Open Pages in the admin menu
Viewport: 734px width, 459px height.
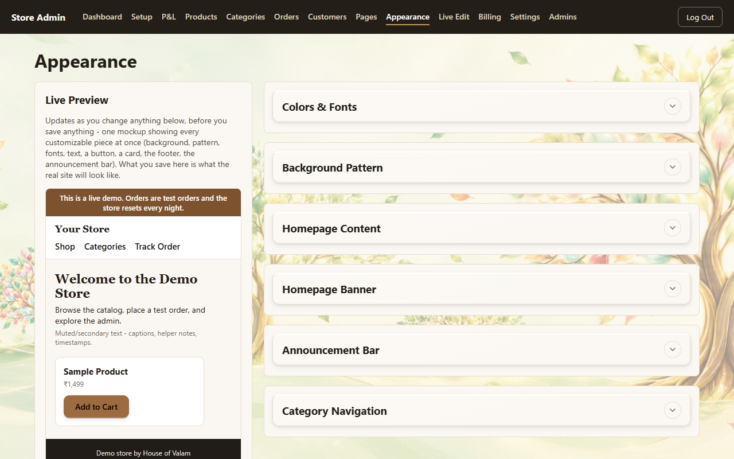click(366, 17)
